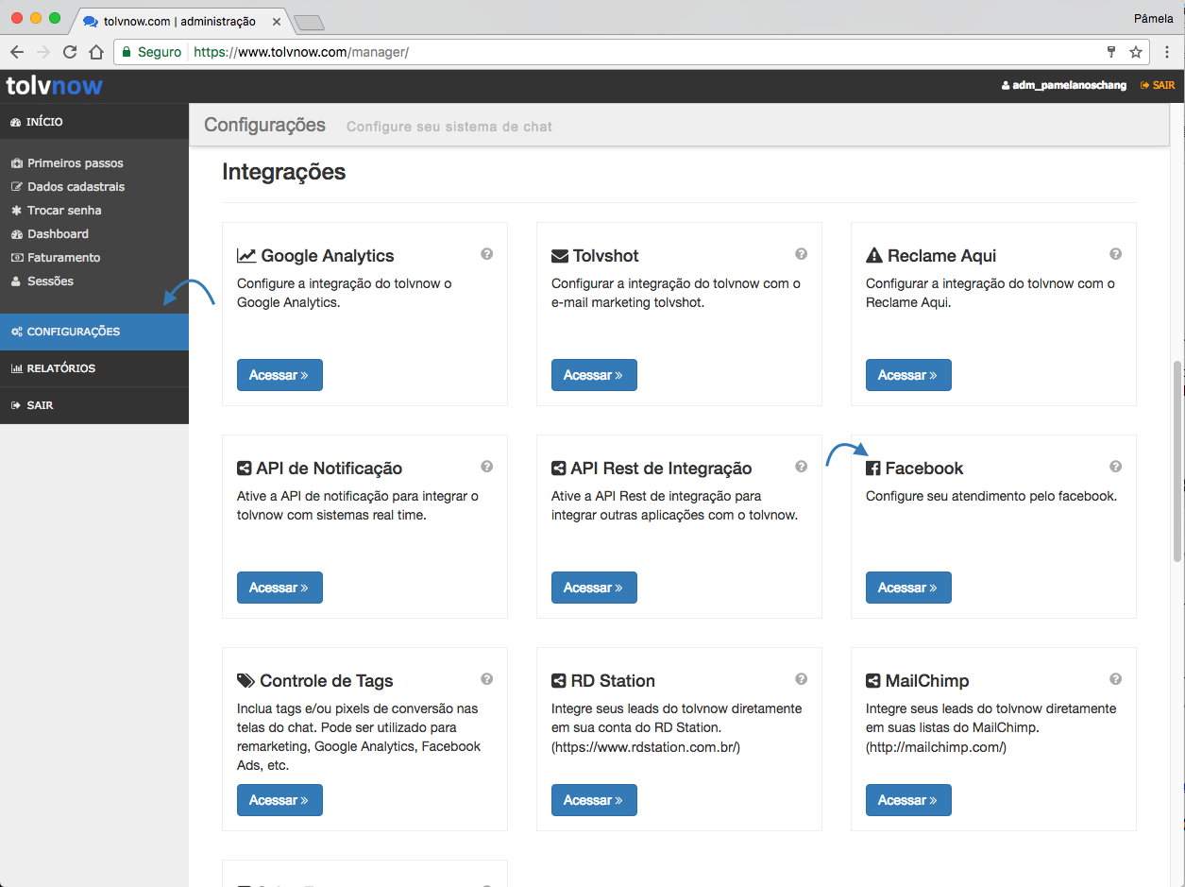The width and height of the screenshot is (1185, 887).
Task: Click the share icon beside RD Station
Action: coord(559,681)
